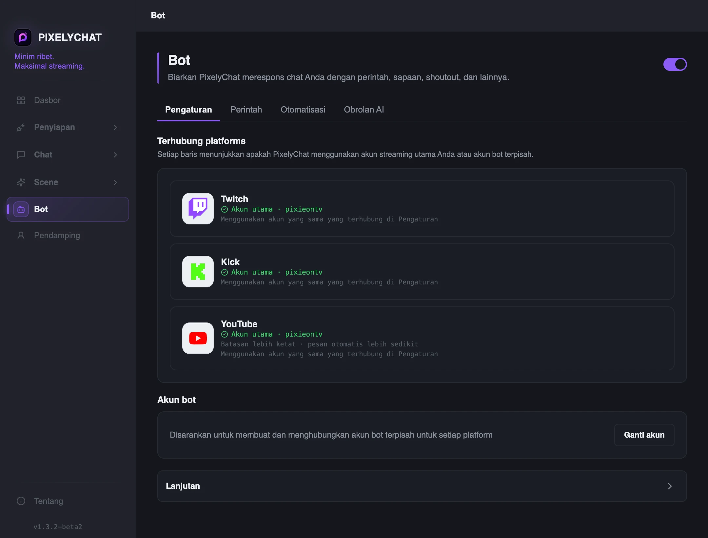Click 'Batasan lebih ketat' YouTube note
The height and width of the screenshot is (538, 708).
pos(320,344)
